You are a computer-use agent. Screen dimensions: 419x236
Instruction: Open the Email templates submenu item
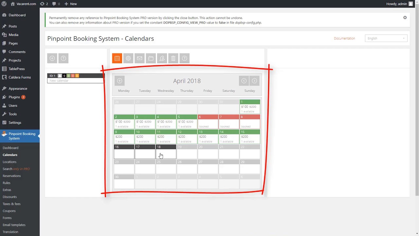coord(14,225)
